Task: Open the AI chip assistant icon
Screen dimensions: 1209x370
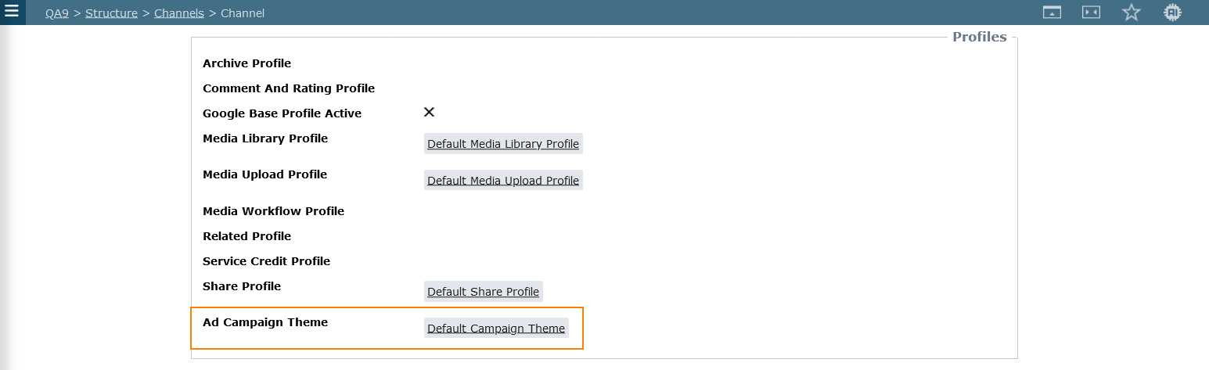Action: [1171, 13]
